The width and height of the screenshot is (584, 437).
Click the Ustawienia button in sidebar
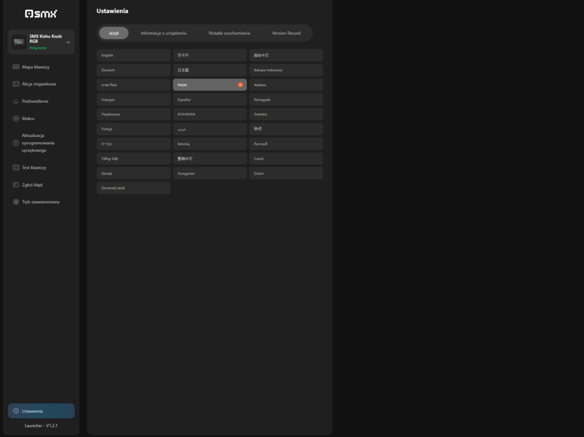pyautogui.click(x=41, y=411)
